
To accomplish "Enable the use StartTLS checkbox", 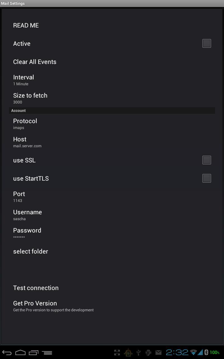I will 206,178.
